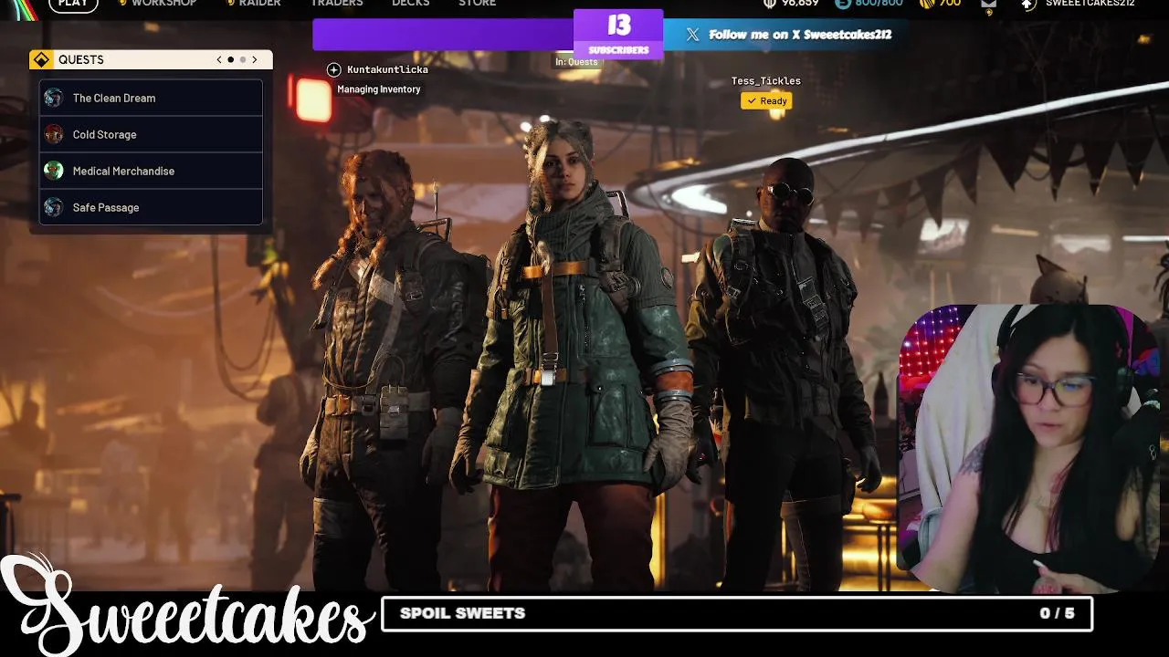Open the WORKSHOP tab

click(163, 3)
